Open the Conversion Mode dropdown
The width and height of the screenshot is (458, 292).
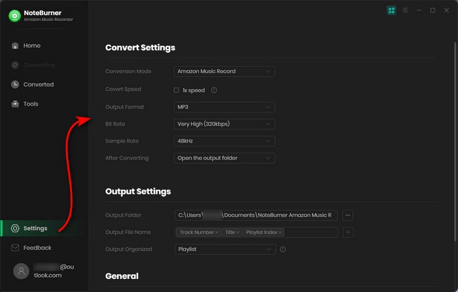224,71
